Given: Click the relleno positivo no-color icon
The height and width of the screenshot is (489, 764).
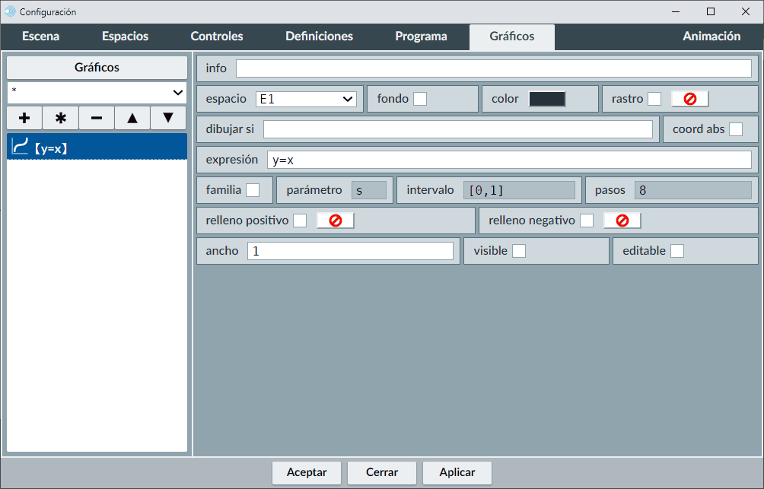Looking at the screenshot, I should pyautogui.click(x=335, y=221).
